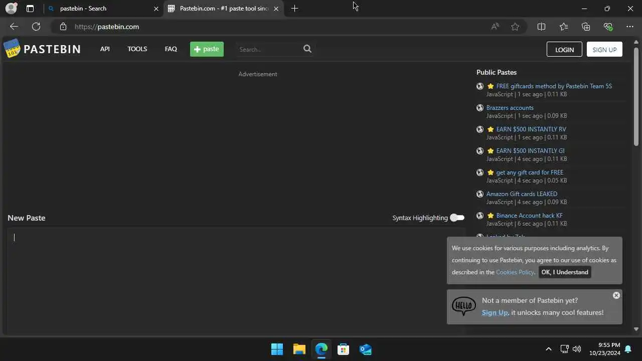Click star icon next to Binance Account hack KF
This screenshot has width=642, height=361.
tap(491, 216)
